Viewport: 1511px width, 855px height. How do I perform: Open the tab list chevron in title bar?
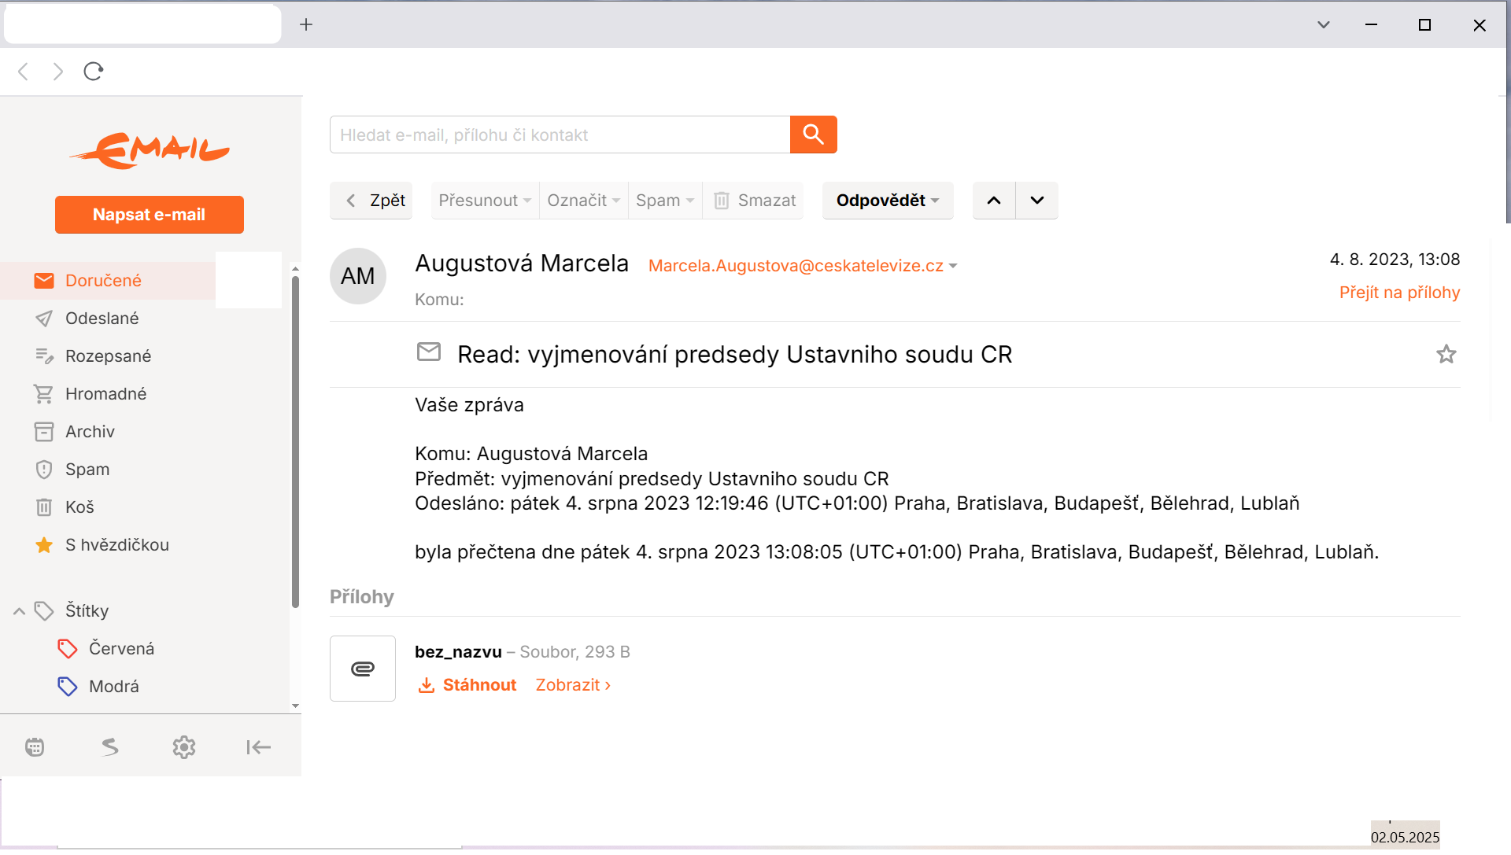(1324, 24)
